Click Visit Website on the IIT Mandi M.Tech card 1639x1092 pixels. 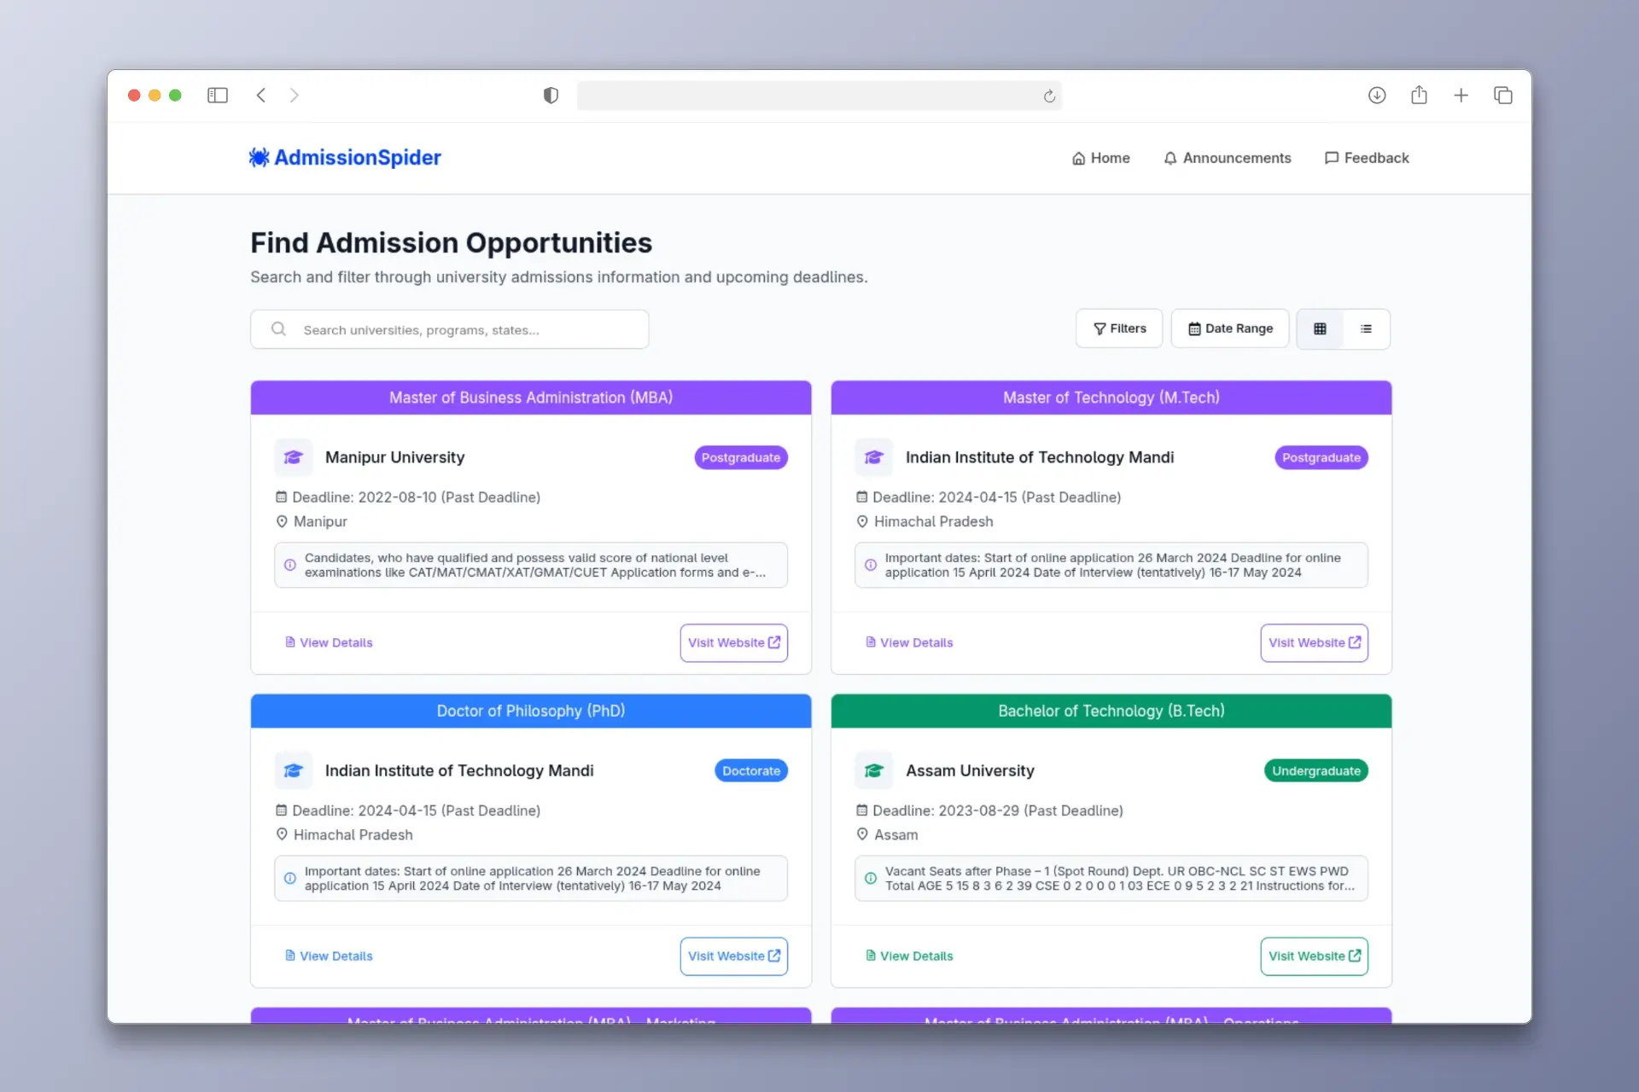coord(1314,642)
